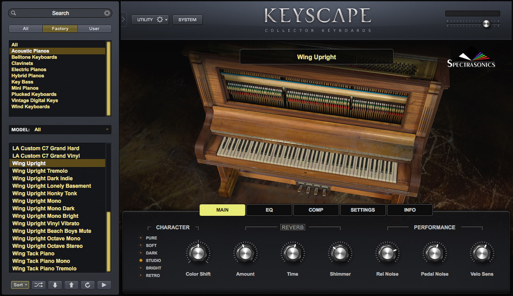This screenshot has height=296, width=513.
Task: Step to previous patch with up arrow
Action: (x=71, y=285)
